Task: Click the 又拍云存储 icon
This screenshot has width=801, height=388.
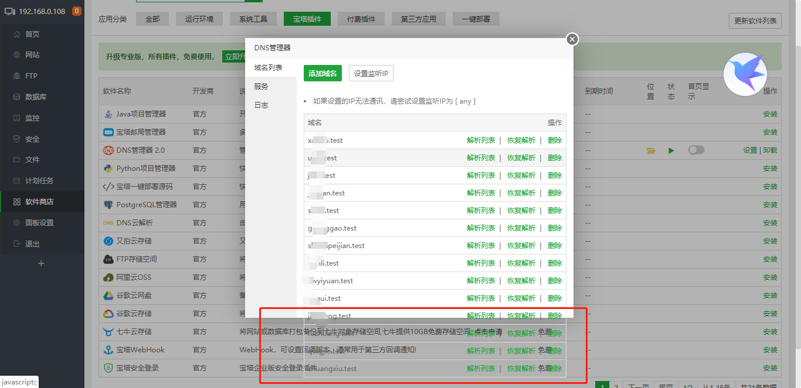Action: point(108,241)
